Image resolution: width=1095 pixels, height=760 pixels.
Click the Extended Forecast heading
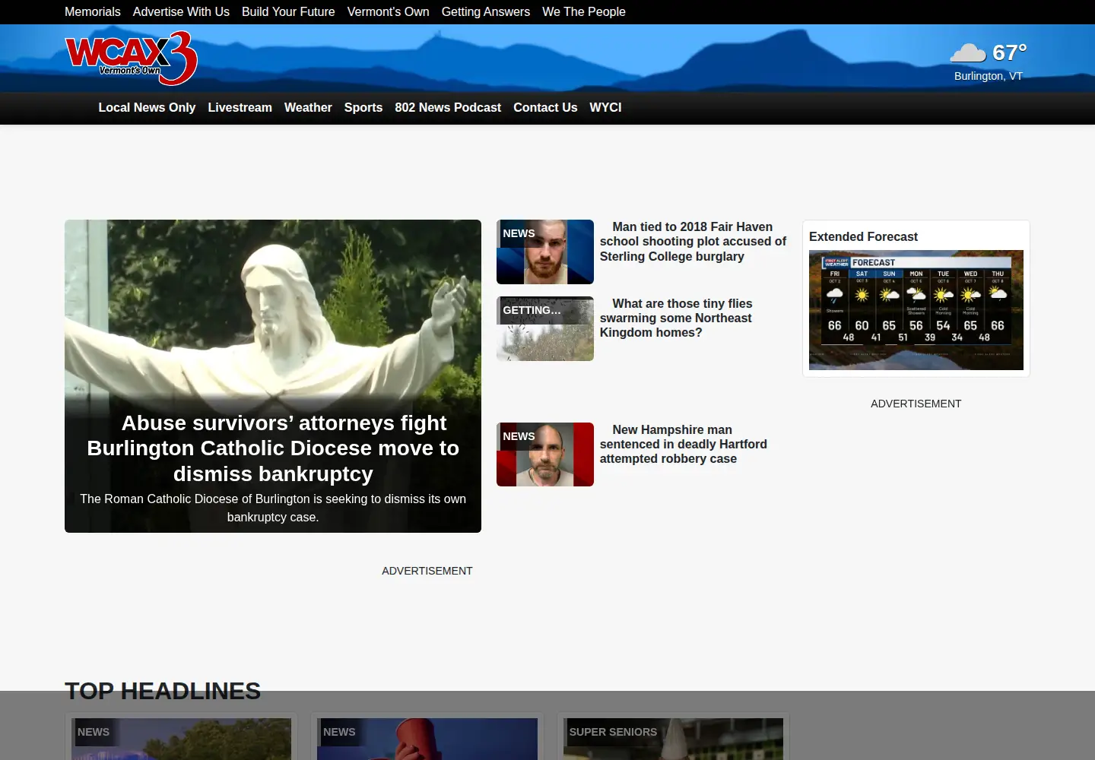tap(863, 236)
